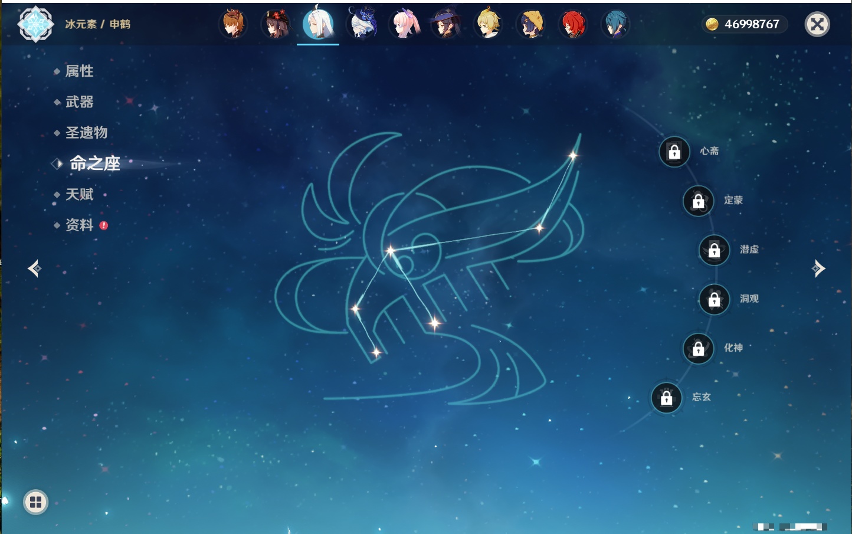The width and height of the screenshot is (852, 534).
Task: Click the red alert badge beside 资料
Action: [104, 225]
